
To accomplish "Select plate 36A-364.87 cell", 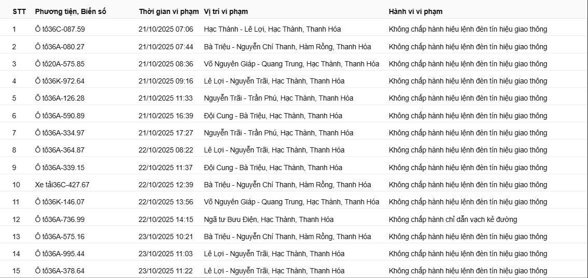I will pyautogui.click(x=60, y=150).
